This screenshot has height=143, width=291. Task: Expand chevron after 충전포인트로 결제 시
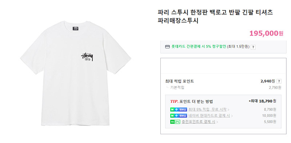coord(217,122)
